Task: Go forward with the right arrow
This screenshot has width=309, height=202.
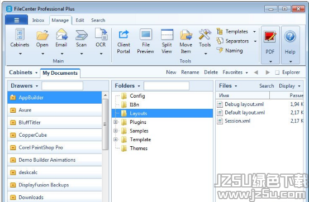Action: pos(268,73)
